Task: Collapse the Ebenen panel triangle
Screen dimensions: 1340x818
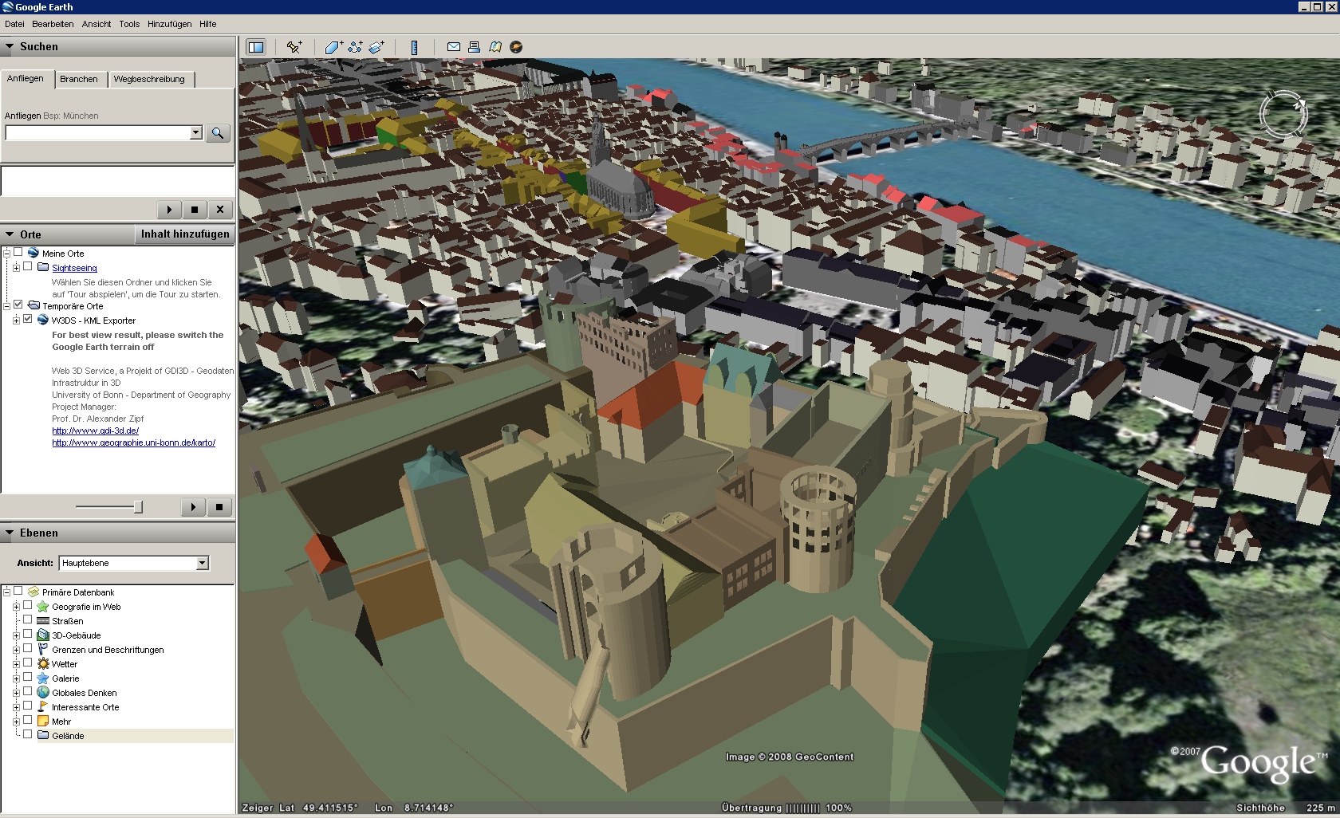Action: click(10, 533)
